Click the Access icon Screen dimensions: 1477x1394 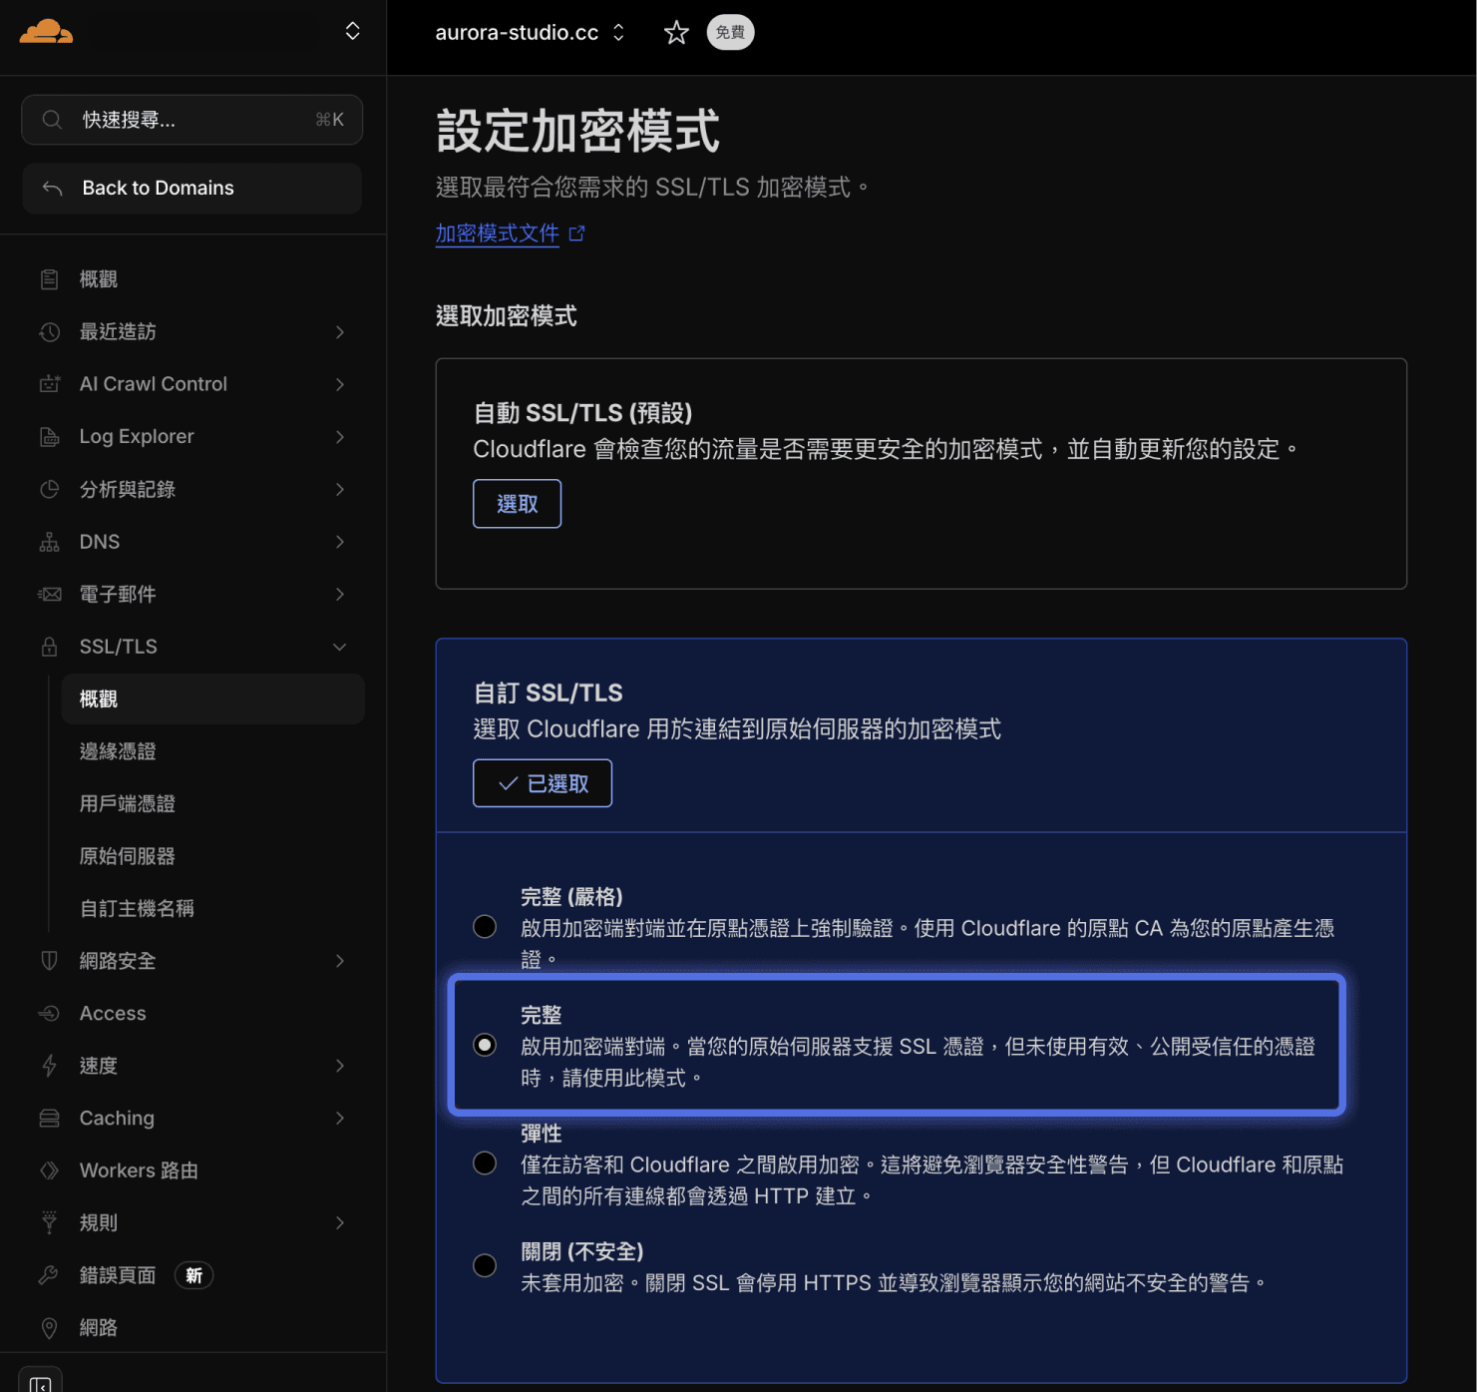[x=49, y=1013]
